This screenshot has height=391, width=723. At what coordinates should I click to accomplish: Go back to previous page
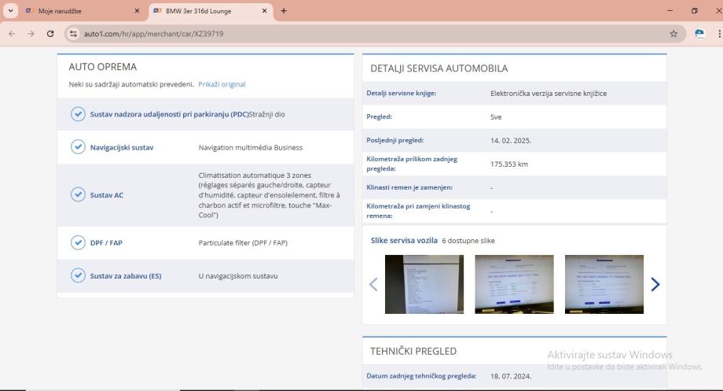(x=12, y=34)
